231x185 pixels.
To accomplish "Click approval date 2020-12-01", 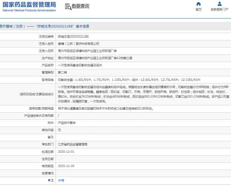I will (66, 152).
